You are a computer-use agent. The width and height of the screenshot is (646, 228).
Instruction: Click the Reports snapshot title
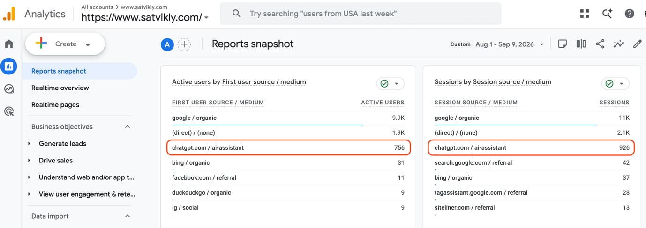tap(253, 44)
